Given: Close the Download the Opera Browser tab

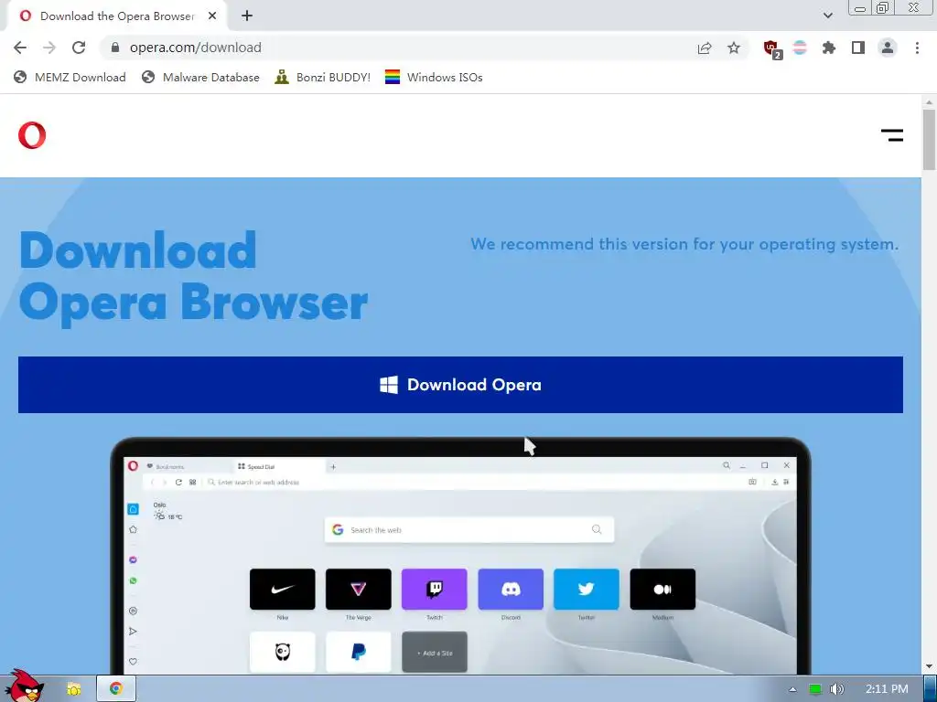Looking at the screenshot, I should [x=212, y=16].
